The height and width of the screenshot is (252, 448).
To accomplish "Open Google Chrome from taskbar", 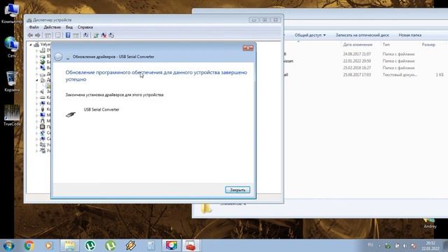I will tap(29, 246).
